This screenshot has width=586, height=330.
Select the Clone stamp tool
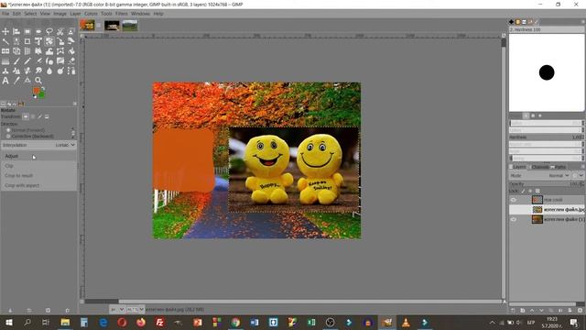point(5,71)
